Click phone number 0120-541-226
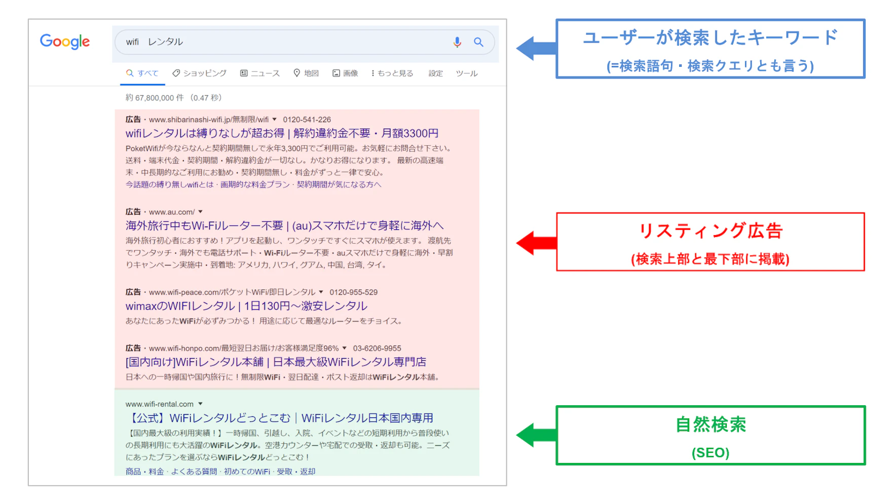Viewport: 894px width, 502px height. 307,120
